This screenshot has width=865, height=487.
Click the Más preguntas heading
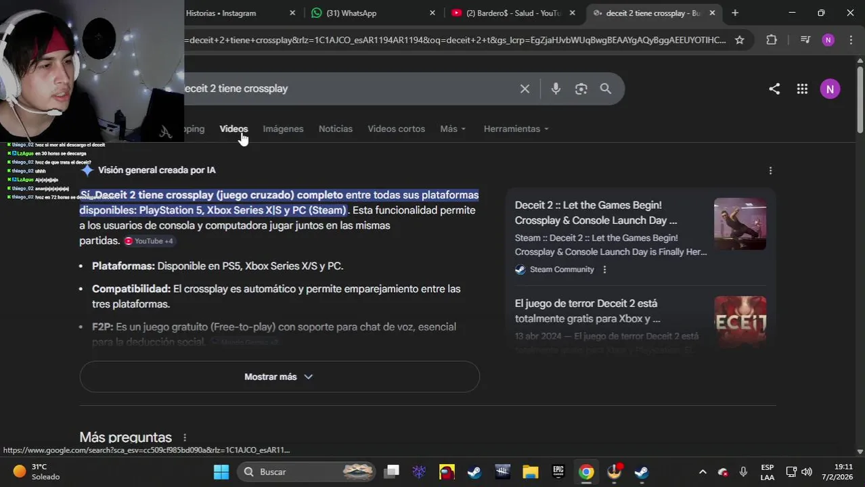[125, 438]
